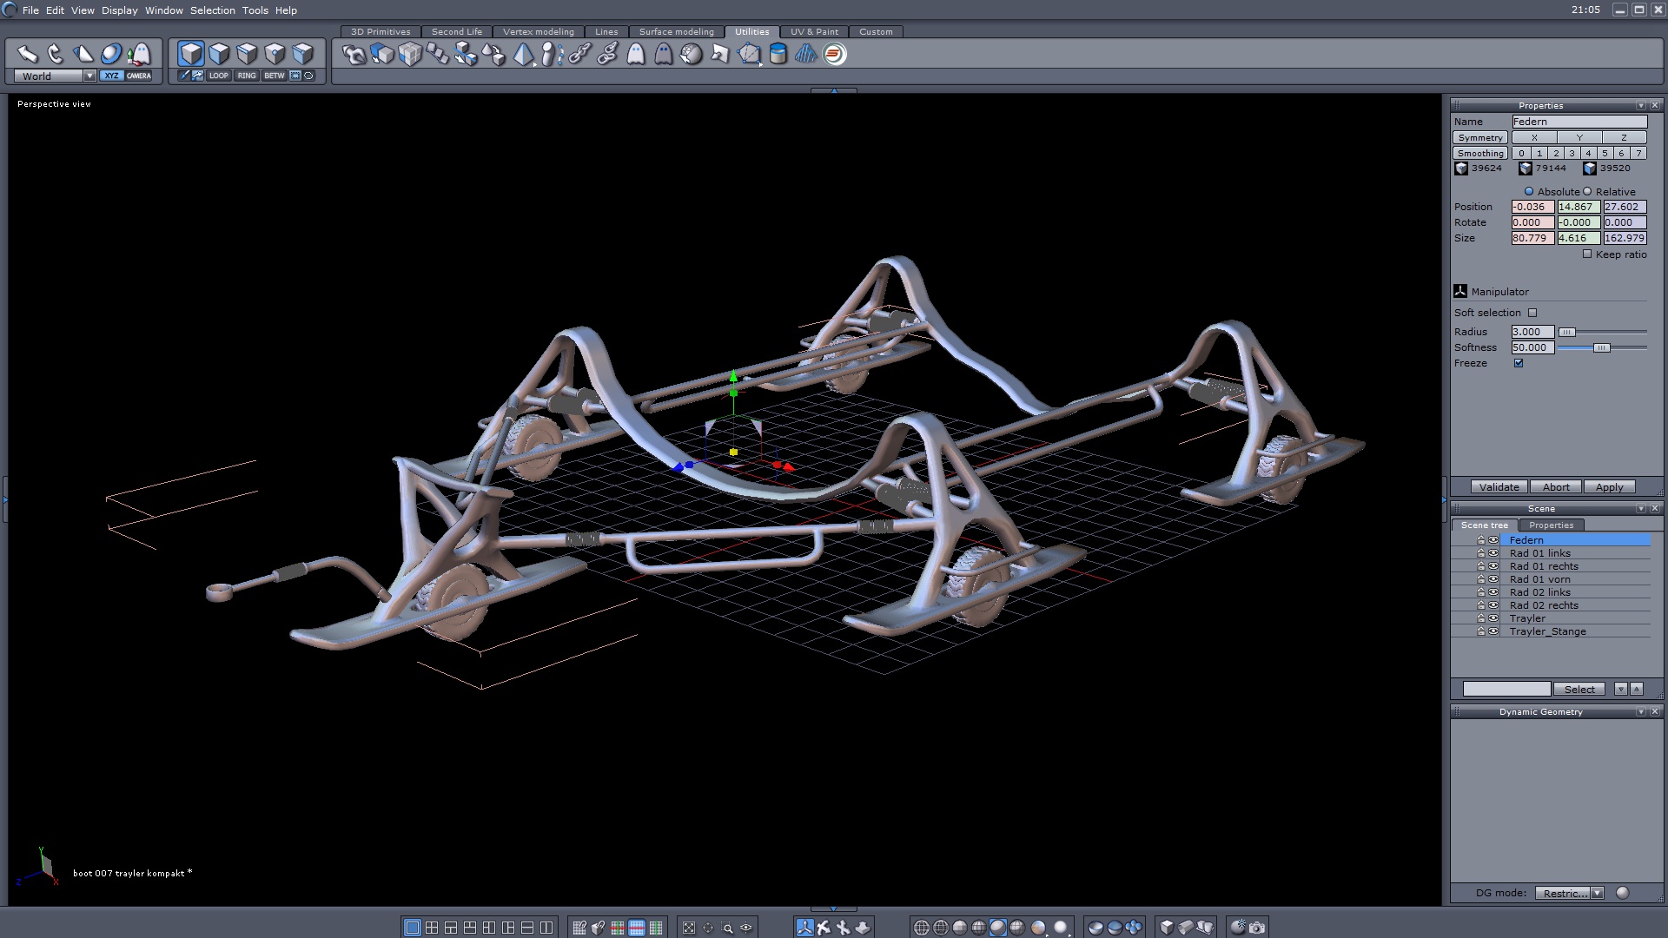The width and height of the screenshot is (1668, 938).
Task: Open the World coordinate system dropdown
Action: point(89,76)
